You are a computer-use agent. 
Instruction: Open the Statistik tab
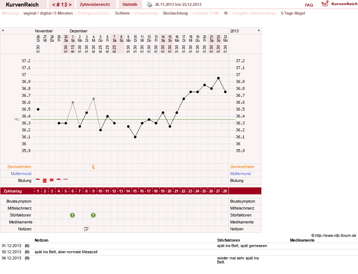pos(130,5)
